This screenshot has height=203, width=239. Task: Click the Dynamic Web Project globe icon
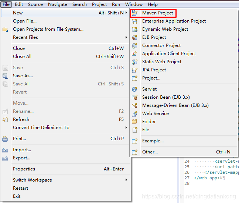pyautogui.click(x=134, y=29)
